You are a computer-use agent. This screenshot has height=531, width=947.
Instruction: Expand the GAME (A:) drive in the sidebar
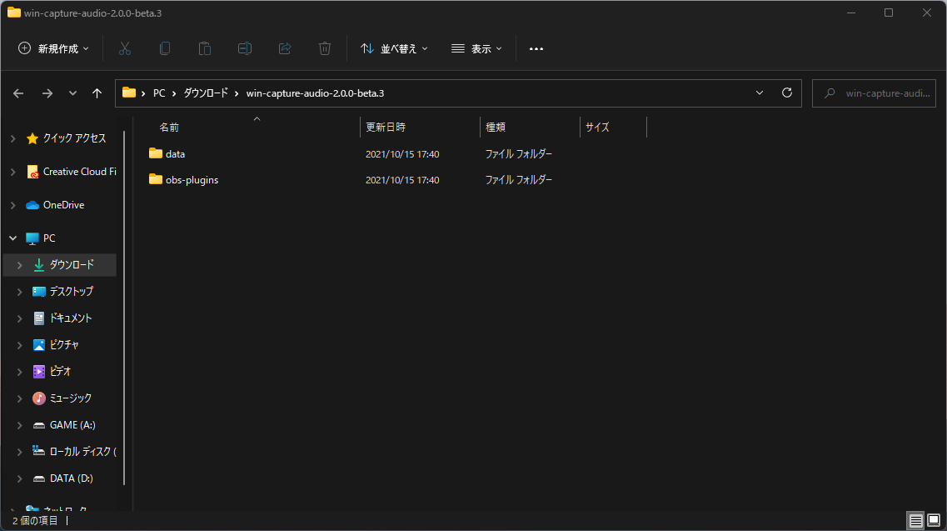tap(18, 424)
